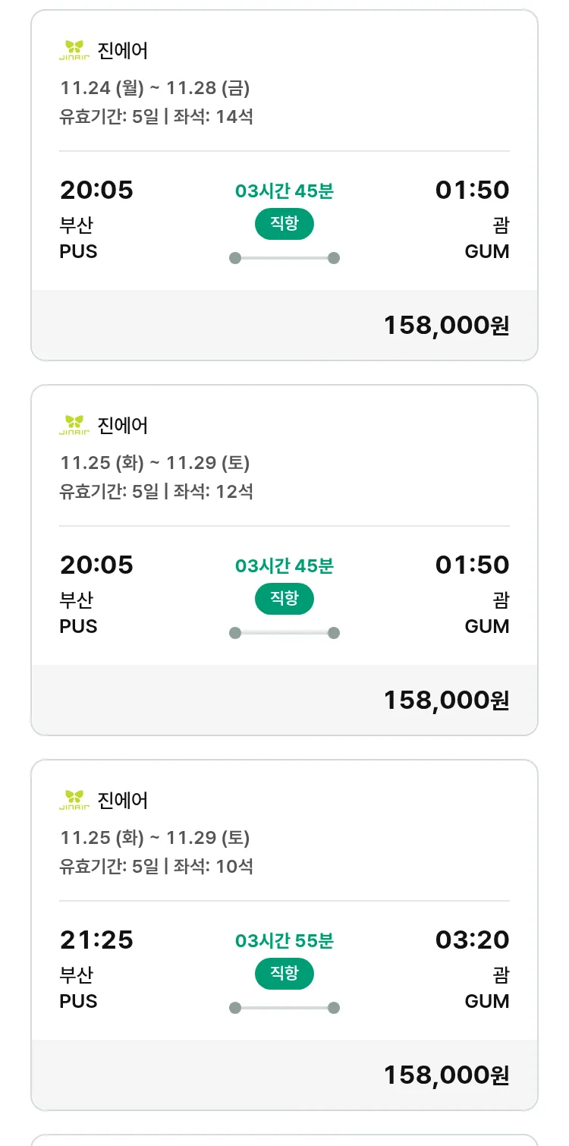
Task: Click the 21:25 departure time
Action: pos(96,940)
